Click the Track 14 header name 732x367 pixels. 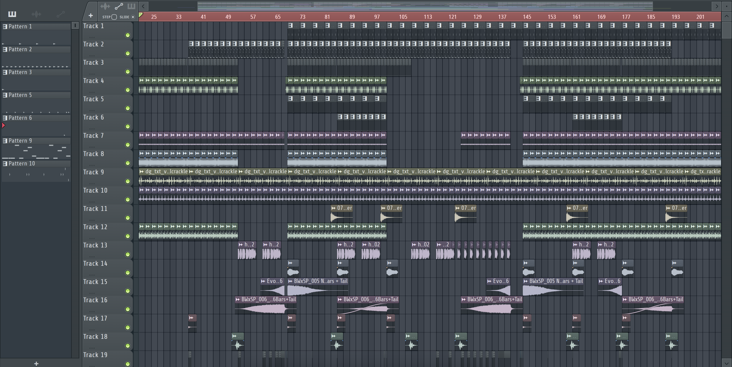click(x=95, y=264)
